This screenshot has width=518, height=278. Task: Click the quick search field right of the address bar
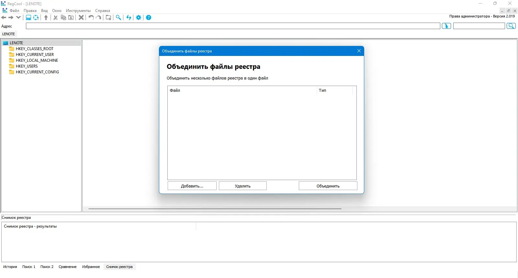[479, 26]
